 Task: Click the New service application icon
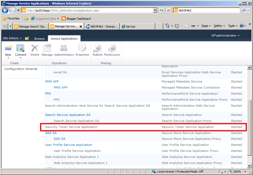point(8,48)
